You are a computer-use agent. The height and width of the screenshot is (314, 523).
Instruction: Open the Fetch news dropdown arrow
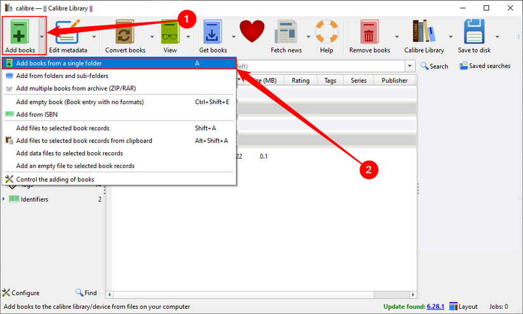click(x=308, y=36)
